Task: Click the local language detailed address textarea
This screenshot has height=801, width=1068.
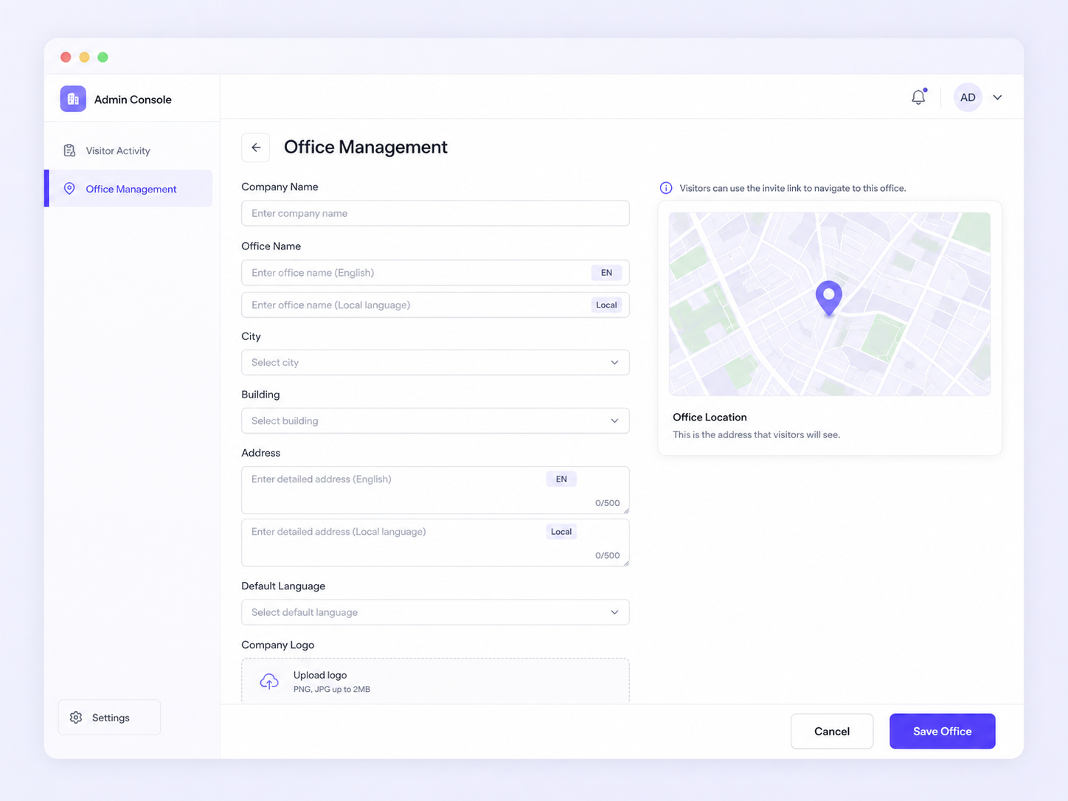Action: [x=435, y=543]
